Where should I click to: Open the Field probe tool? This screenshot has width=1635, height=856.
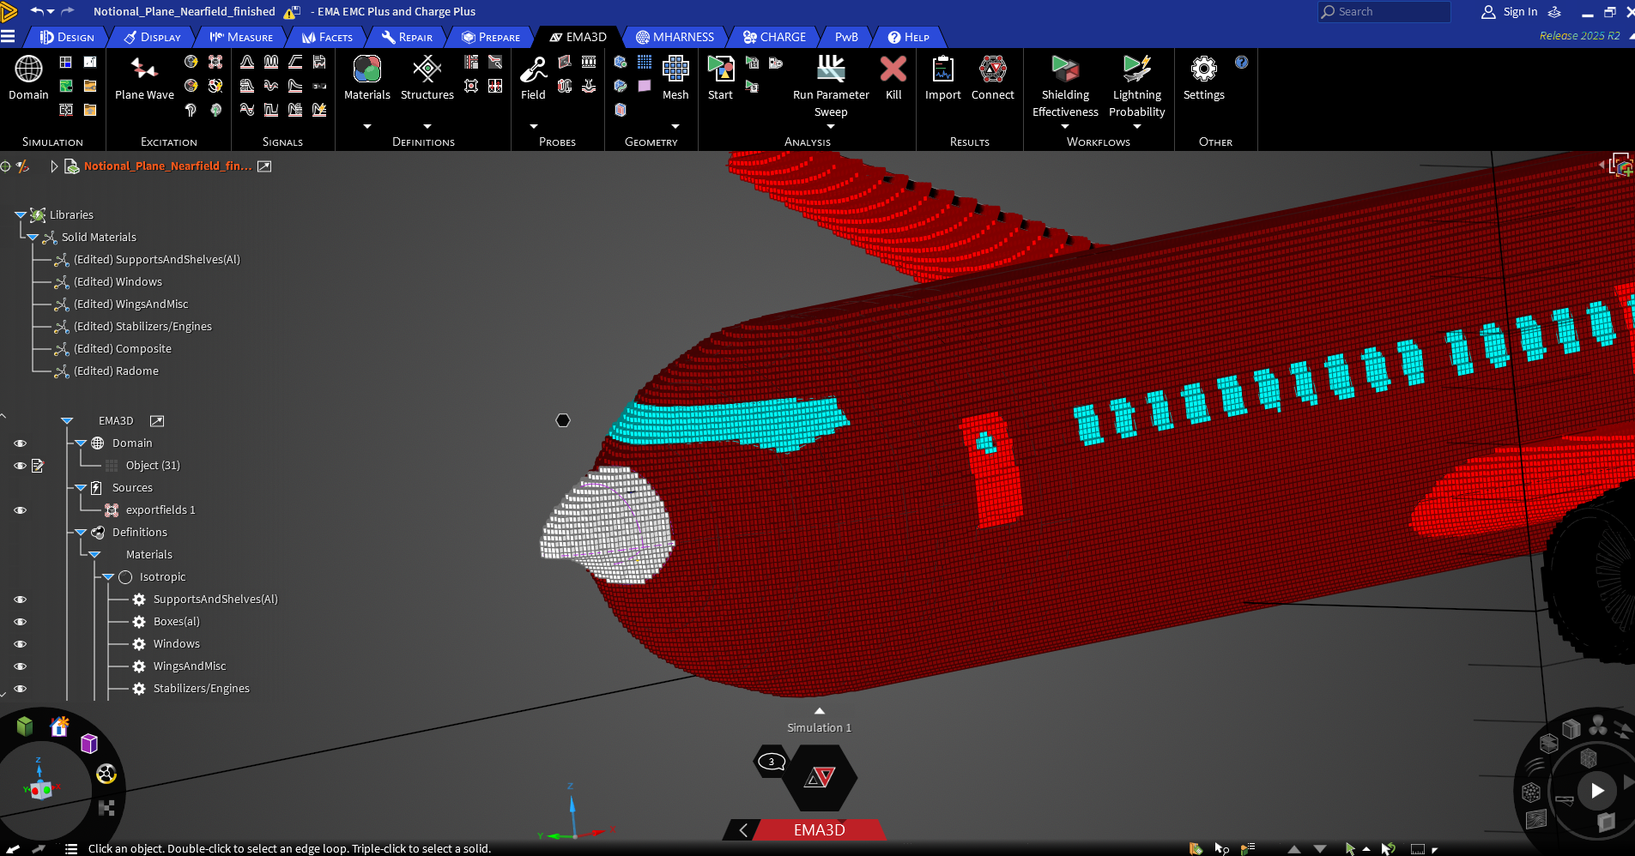(532, 77)
